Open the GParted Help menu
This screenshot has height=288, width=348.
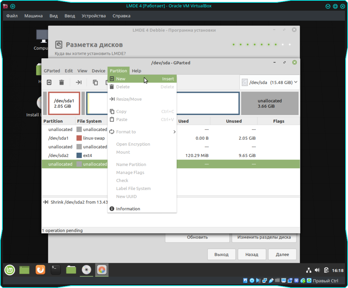(x=136, y=71)
